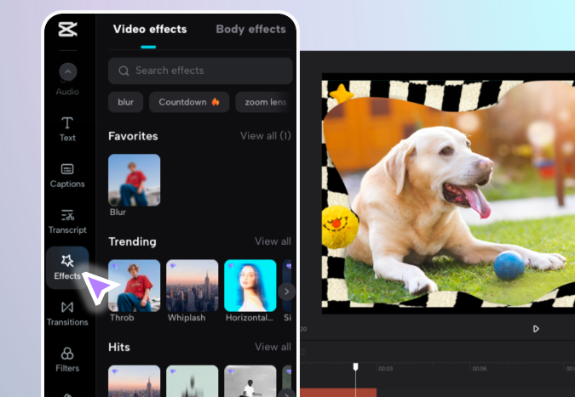Select third Hits effect in grayscale
Viewport: 575px width, 397px height.
point(250,381)
